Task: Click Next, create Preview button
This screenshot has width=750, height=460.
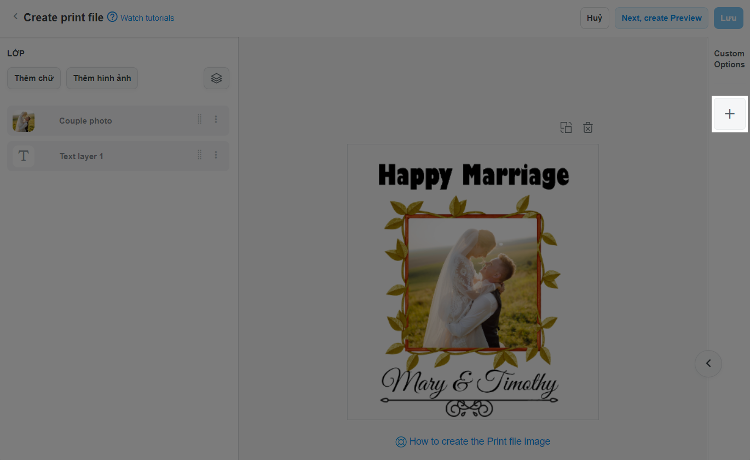Action: coord(661,18)
